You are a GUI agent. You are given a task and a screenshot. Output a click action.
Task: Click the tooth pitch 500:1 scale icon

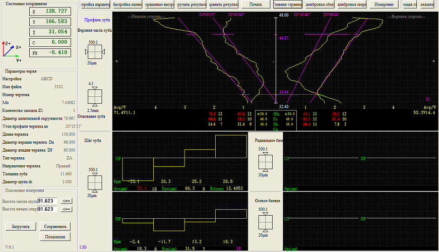(x=95, y=182)
